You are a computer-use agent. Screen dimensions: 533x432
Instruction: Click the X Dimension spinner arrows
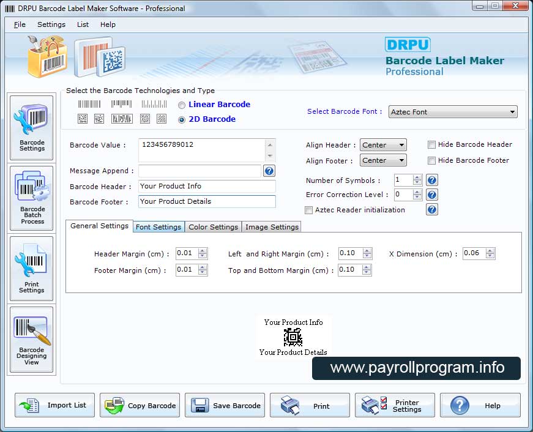coord(490,253)
